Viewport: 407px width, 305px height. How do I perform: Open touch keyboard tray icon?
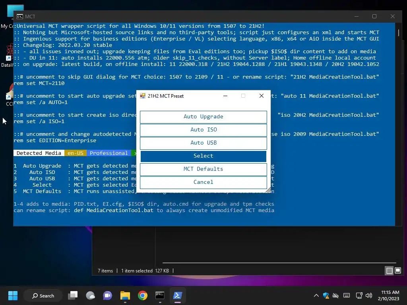point(347,295)
